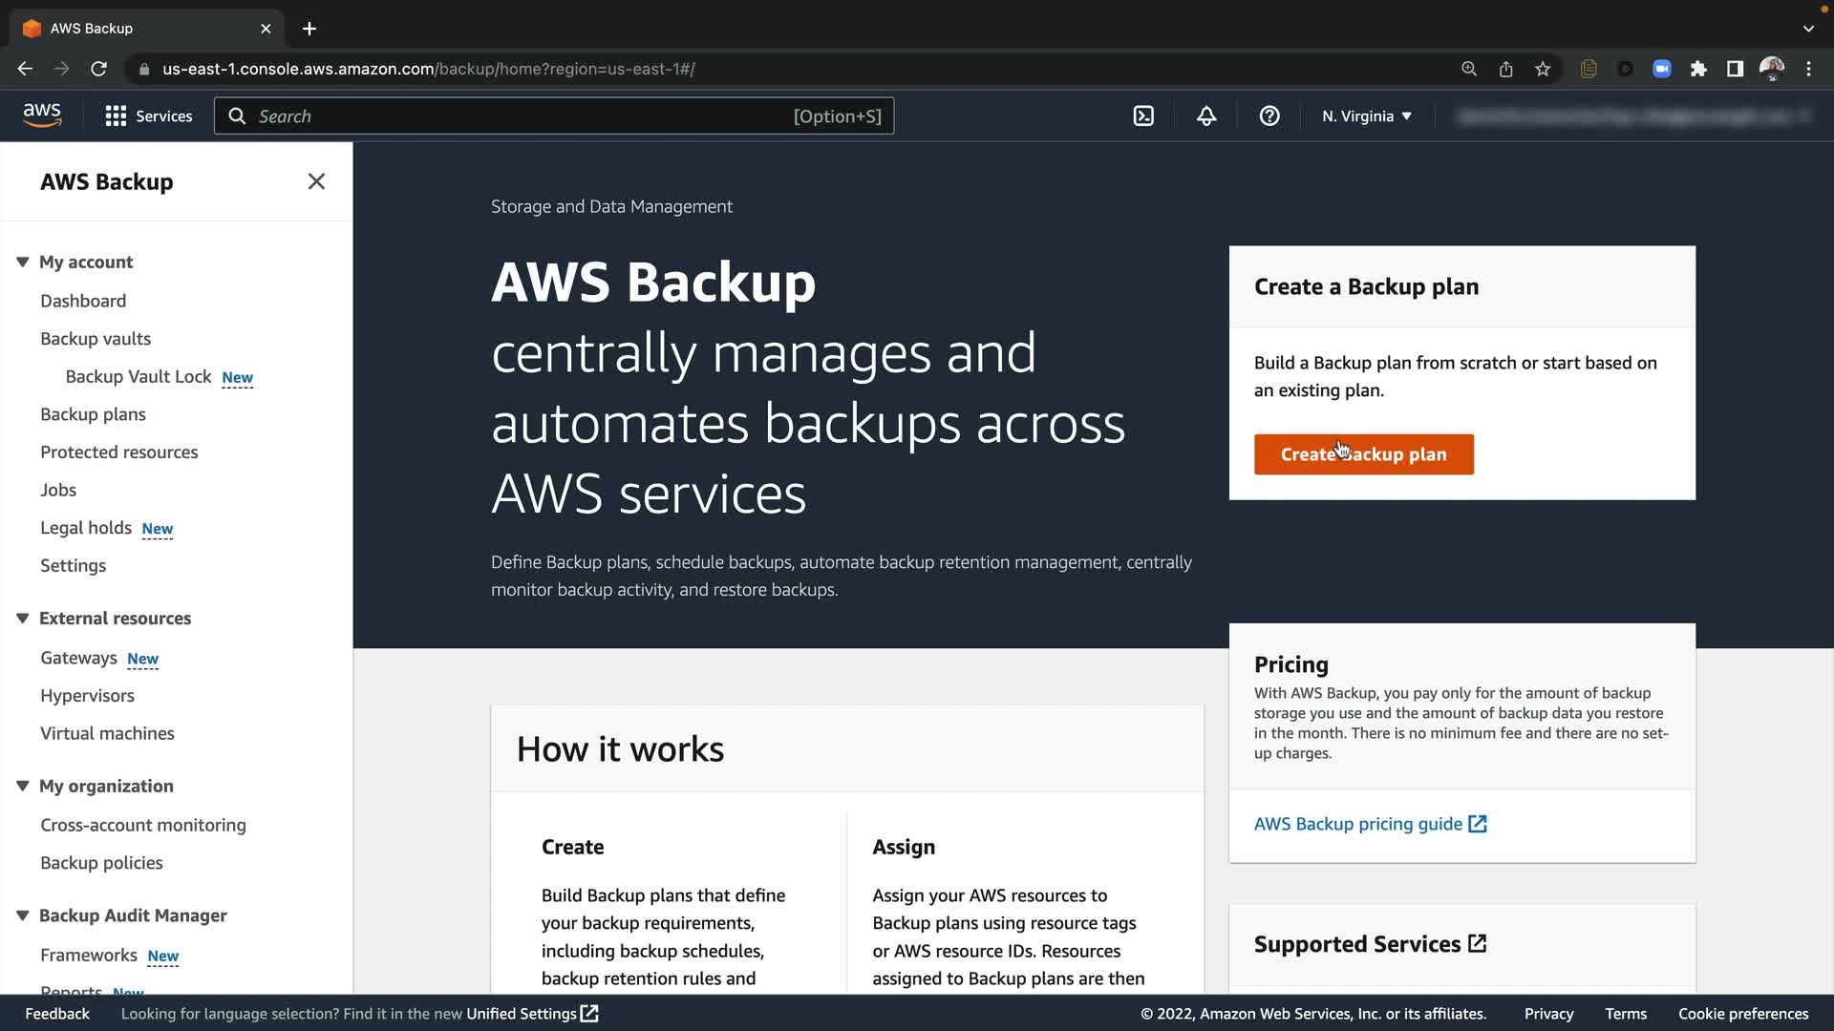The height and width of the screenshot is (1031, 1834).
Task: Collapse the My organization section
Action: click(x=23, y=786)
